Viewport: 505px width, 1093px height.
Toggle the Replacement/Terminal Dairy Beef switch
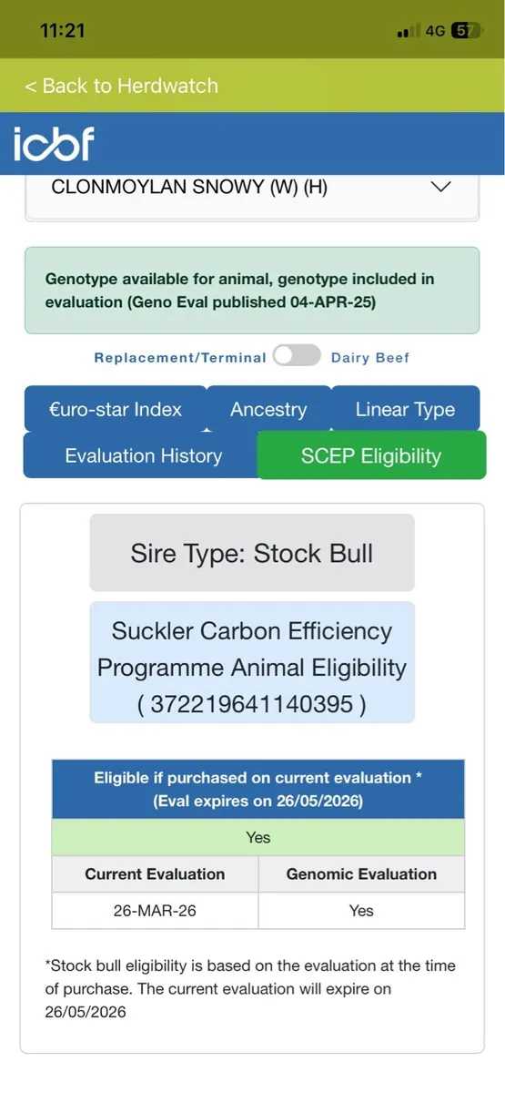297,356
